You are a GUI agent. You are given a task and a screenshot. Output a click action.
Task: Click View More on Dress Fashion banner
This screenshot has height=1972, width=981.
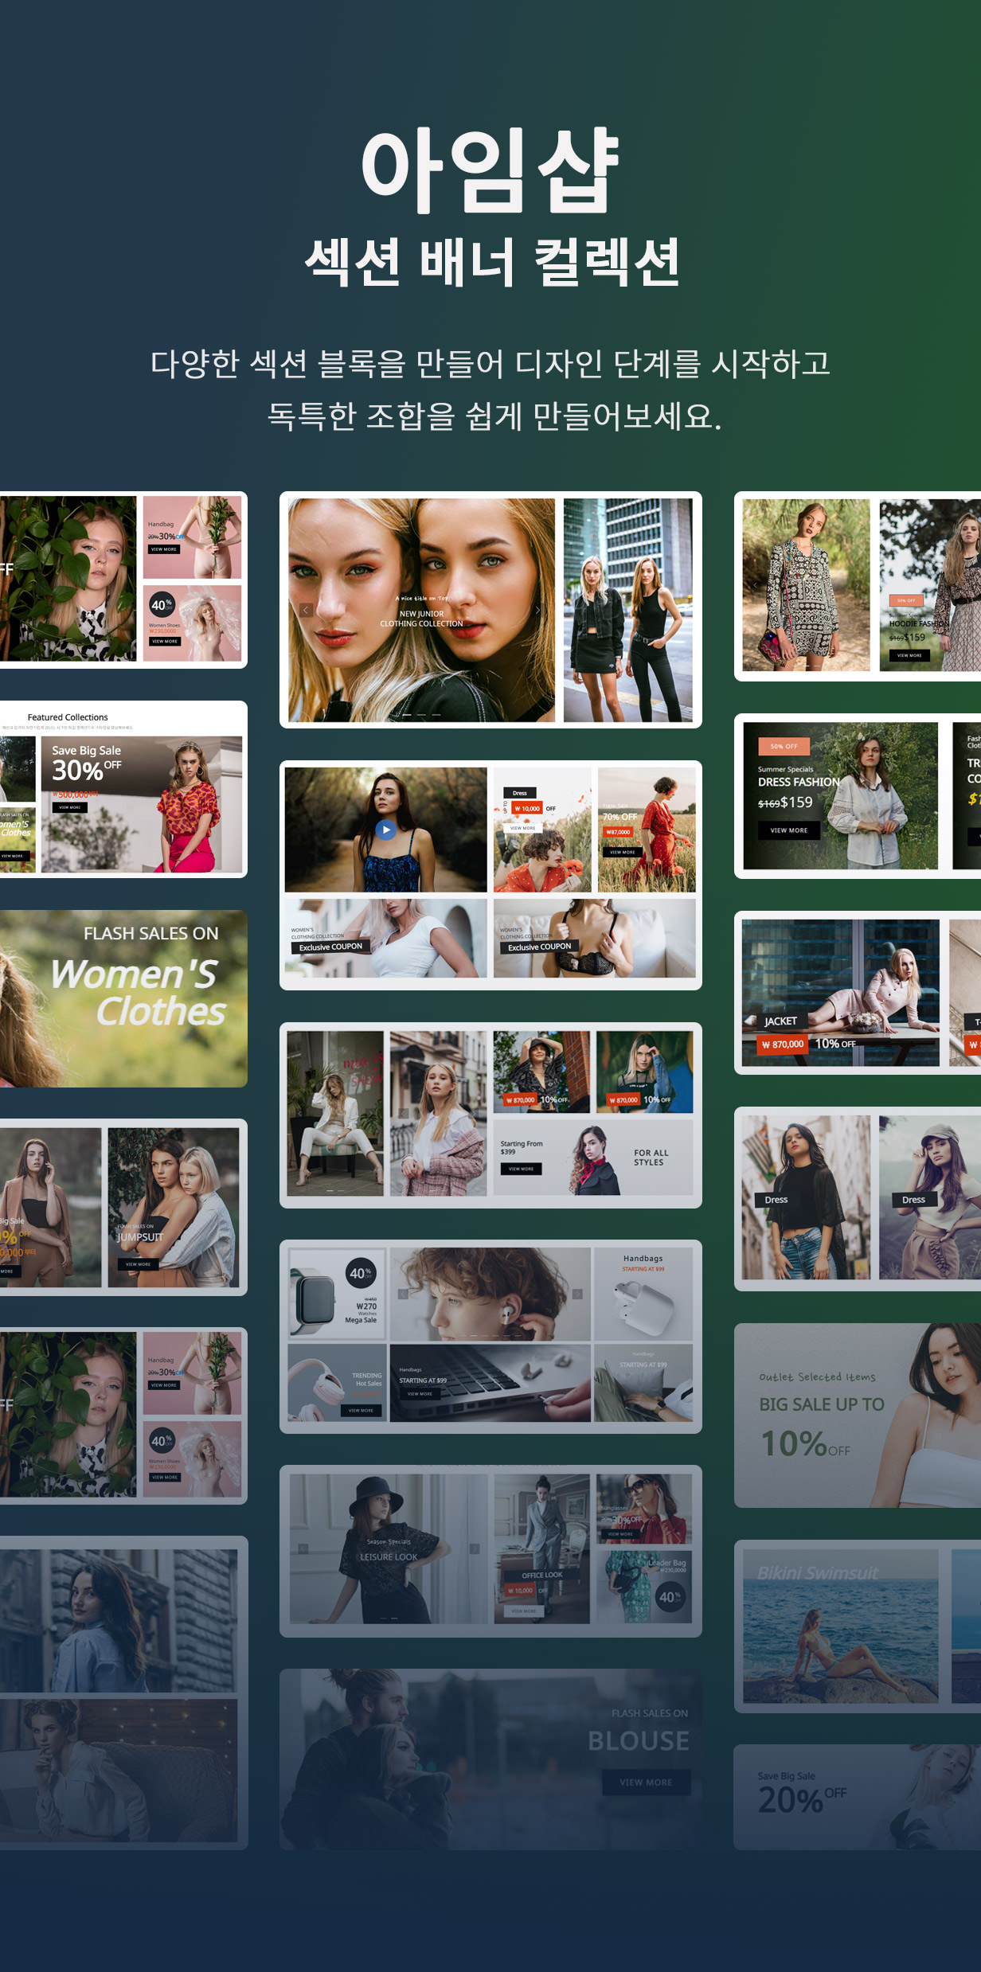pos(788,830)
